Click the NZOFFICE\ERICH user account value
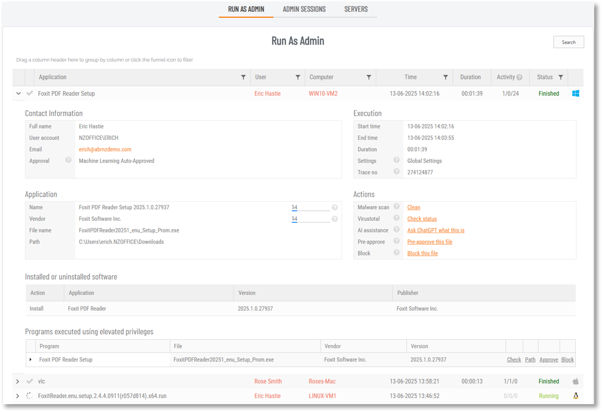This screenshot has width=602, height=412. [x=99, y=138]
